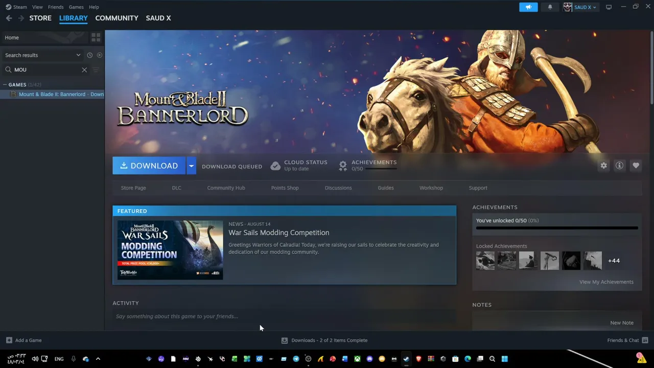Open the Community Hub link
This screenshot has height=368, width=654.
pos(226,188)
